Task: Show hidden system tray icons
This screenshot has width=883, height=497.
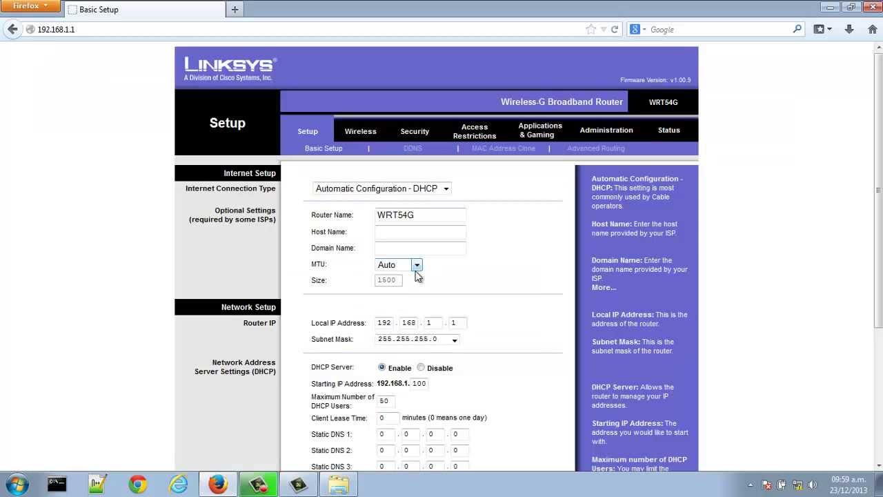Action: pos(751,485)
